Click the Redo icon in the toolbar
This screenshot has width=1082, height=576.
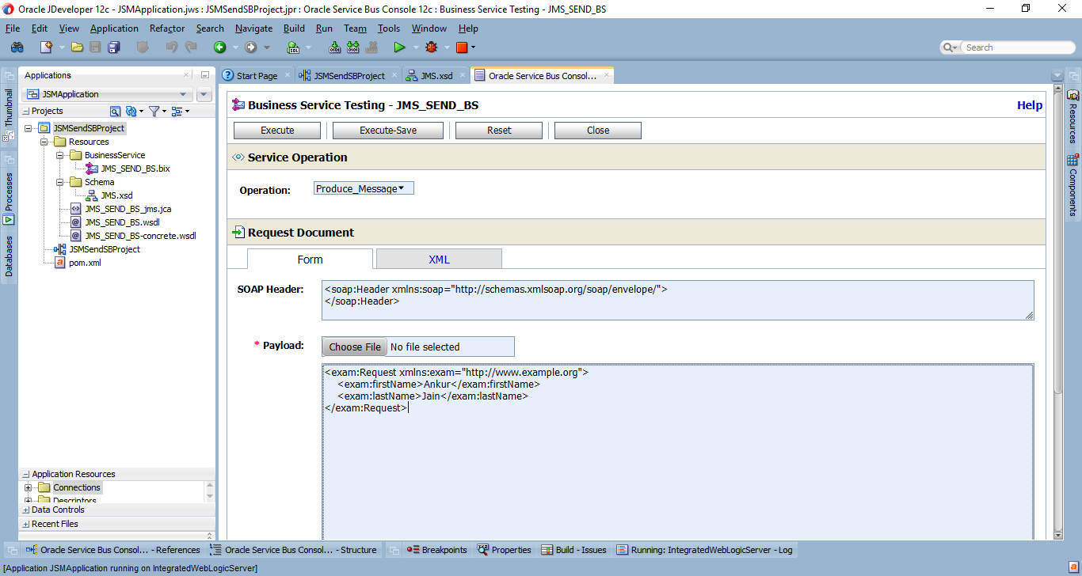(x=191, y=47)
